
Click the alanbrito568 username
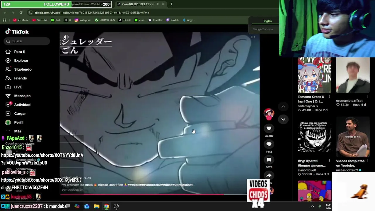[x=307, y=170]
